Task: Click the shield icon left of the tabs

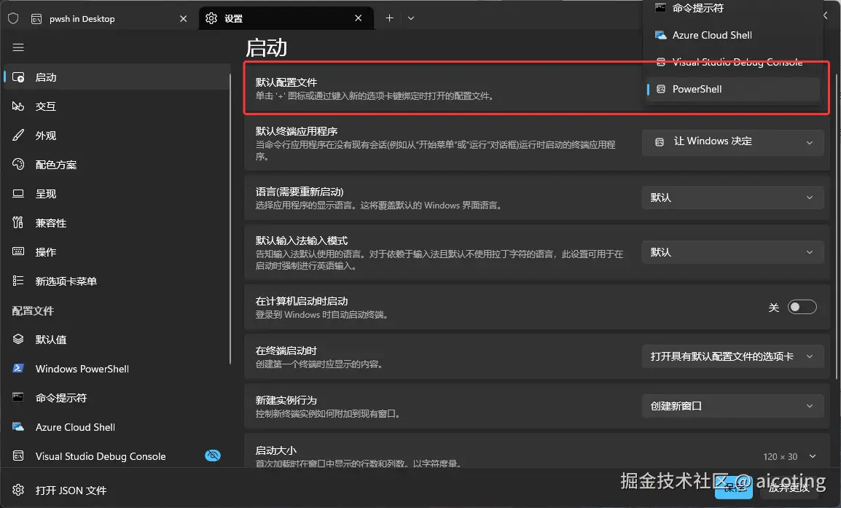Action: (x=13, y=19)
